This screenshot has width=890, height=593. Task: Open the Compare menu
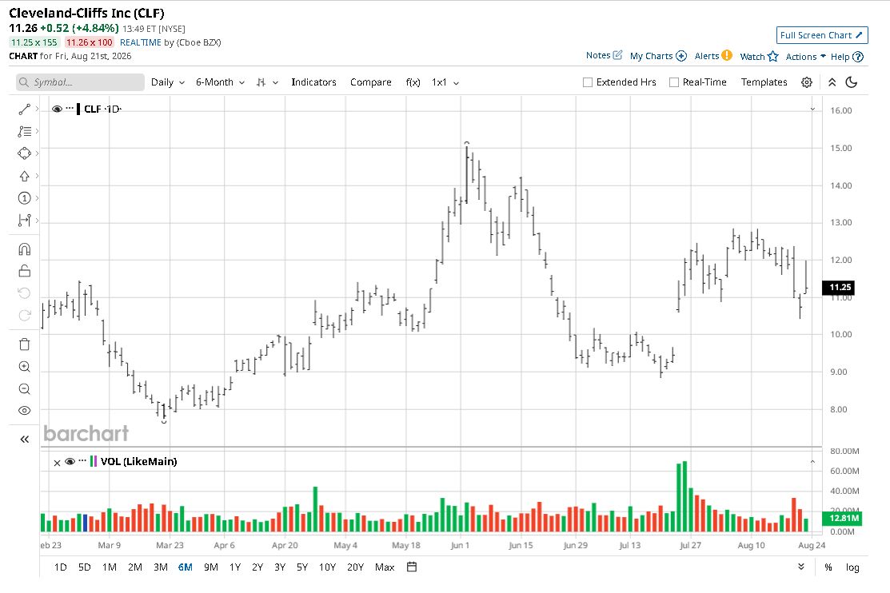click(x=371, y=82)
